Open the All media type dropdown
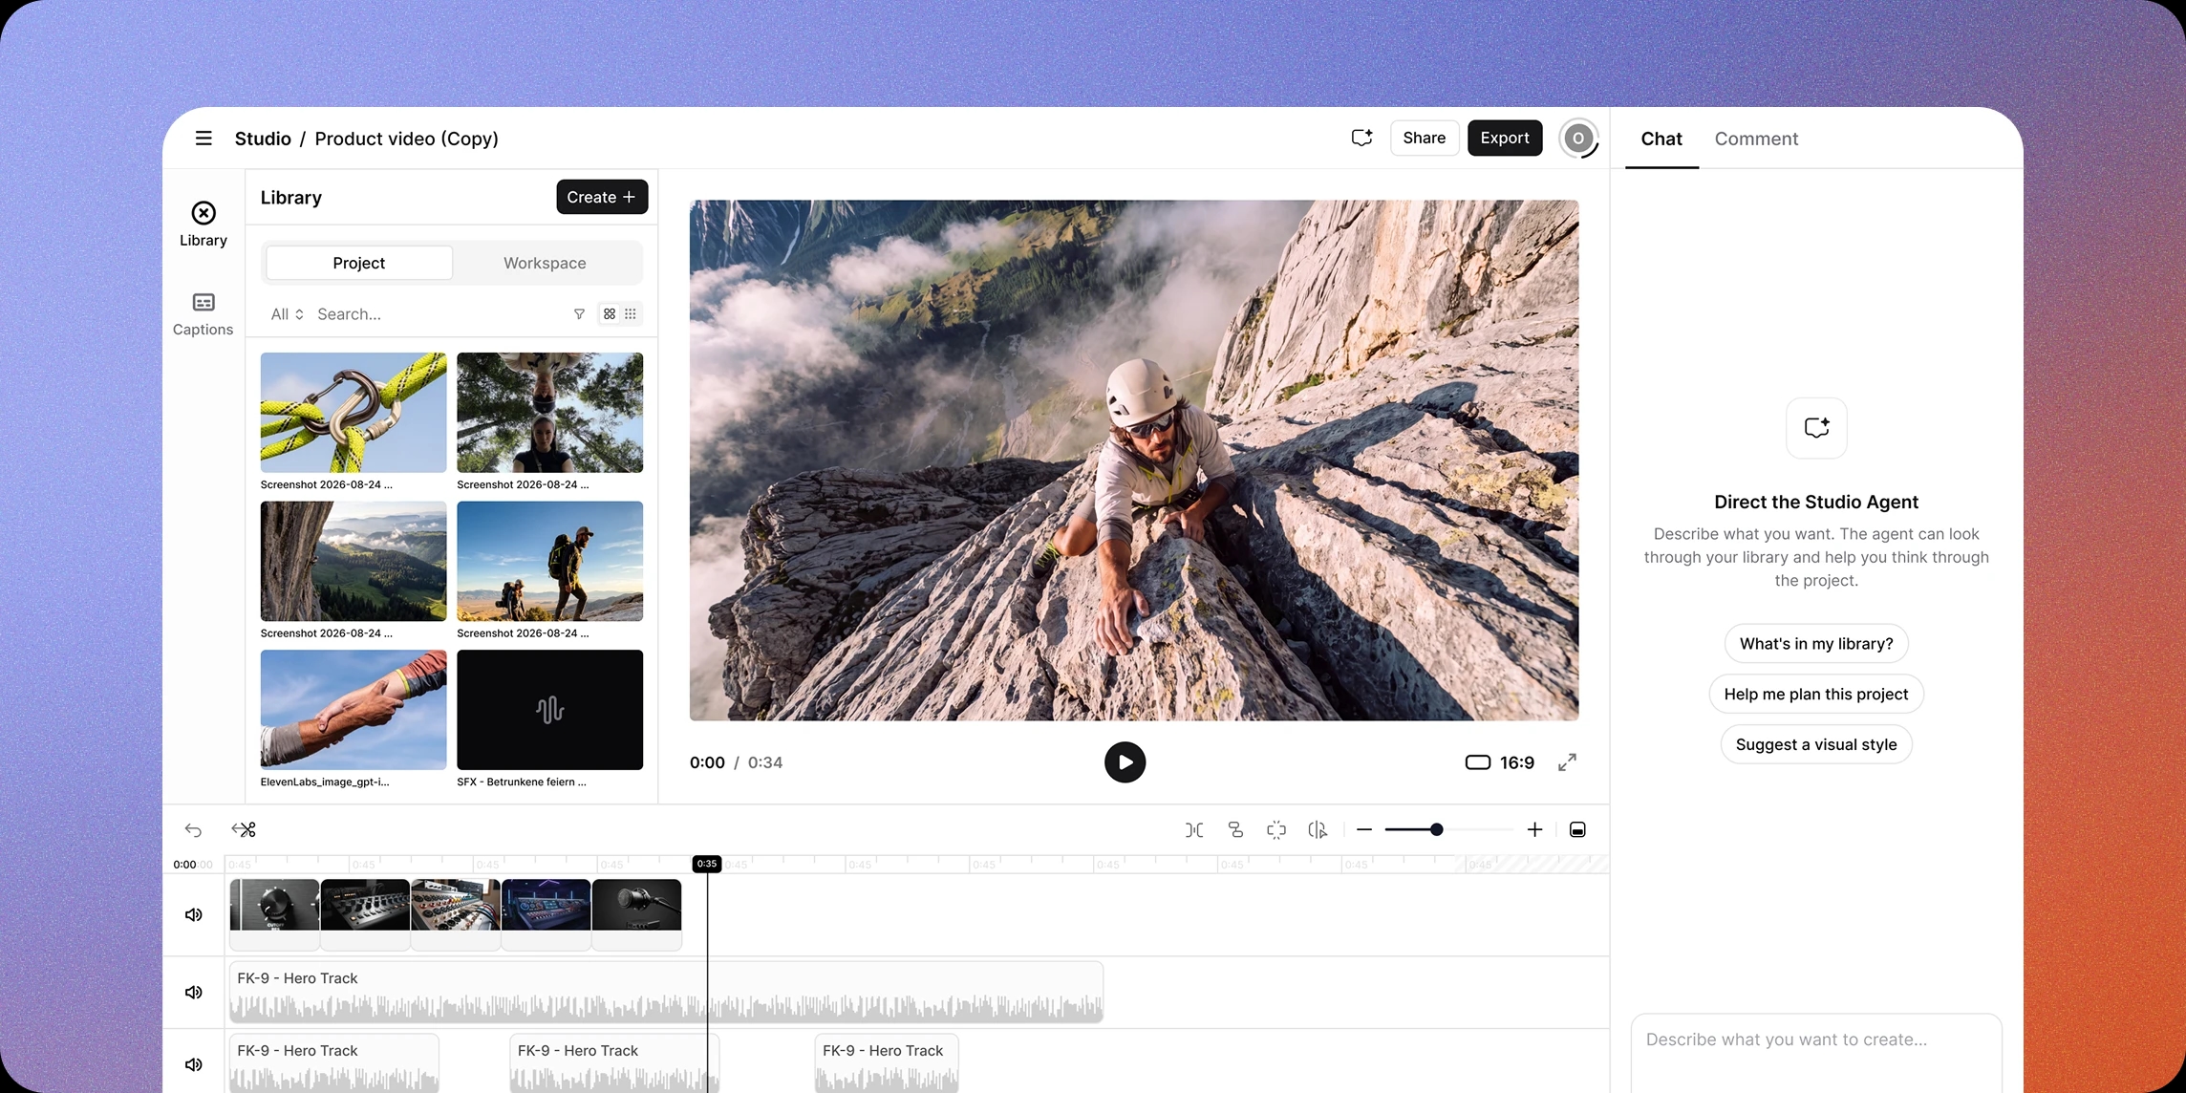 [287, 314]
